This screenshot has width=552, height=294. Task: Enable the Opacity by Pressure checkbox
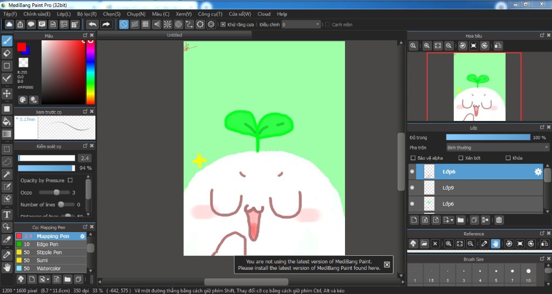tap(70, 181)
